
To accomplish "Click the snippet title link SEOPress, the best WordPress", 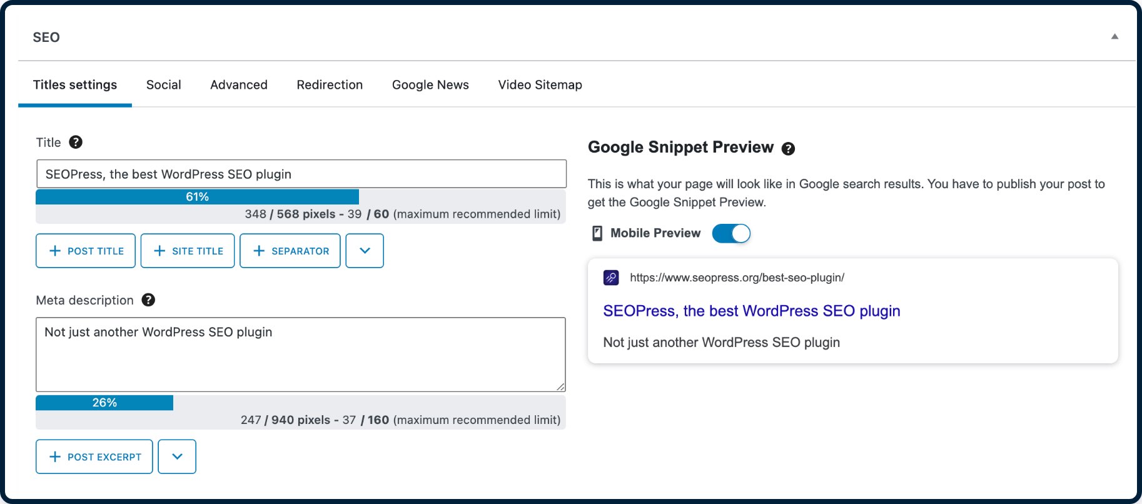I will tap(752, 311).
